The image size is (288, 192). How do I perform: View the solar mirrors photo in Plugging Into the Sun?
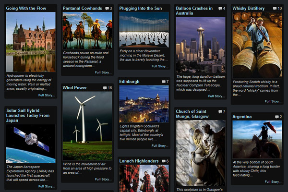tap(144, 30)
